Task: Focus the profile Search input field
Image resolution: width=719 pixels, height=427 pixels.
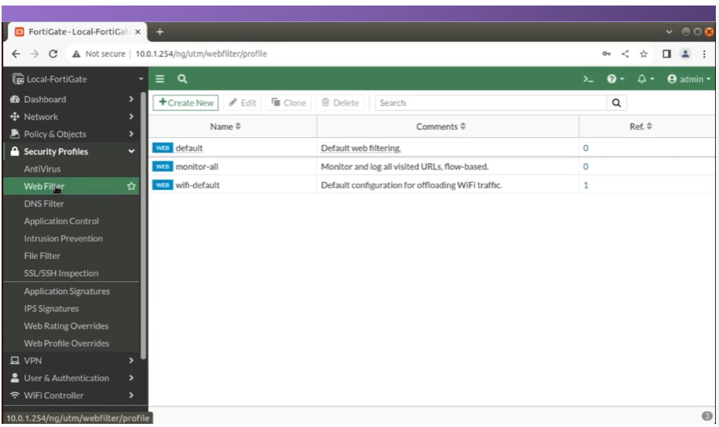Action: (491, 102)
